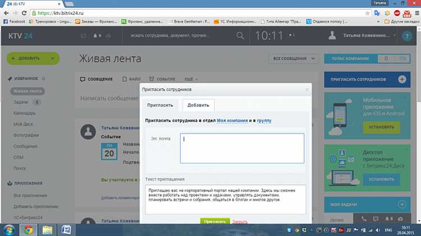Open Почта in the sidebar
This screenshot has width=421, height=236.
point(19,168)
